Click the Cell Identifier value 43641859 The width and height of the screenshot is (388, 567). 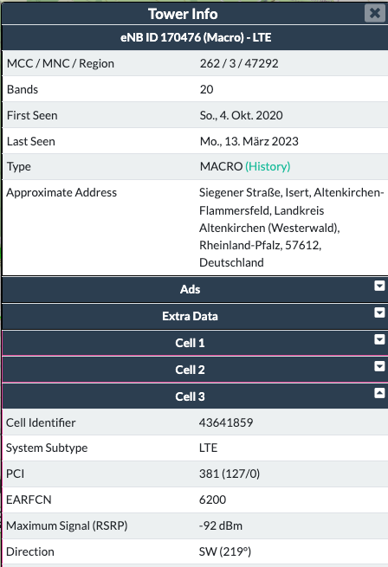click(x=226, y=422)
